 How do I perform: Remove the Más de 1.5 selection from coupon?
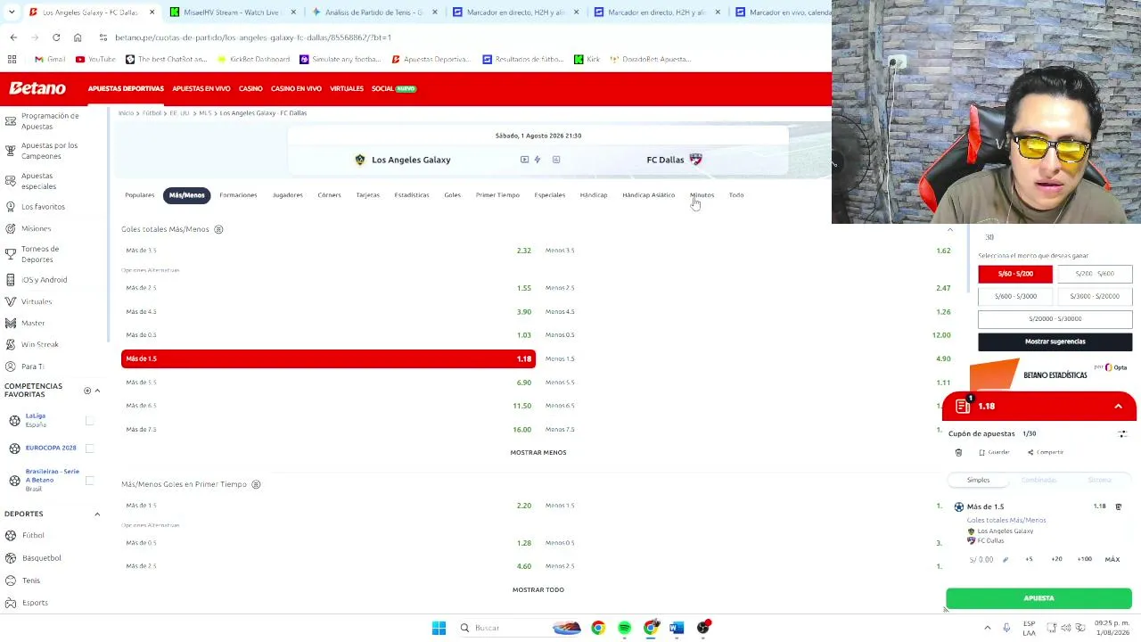1119,506
